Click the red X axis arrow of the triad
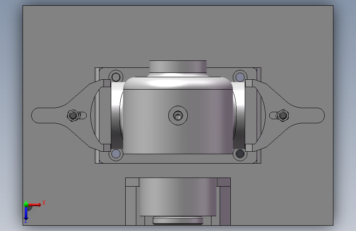 (x=35, y=205)
